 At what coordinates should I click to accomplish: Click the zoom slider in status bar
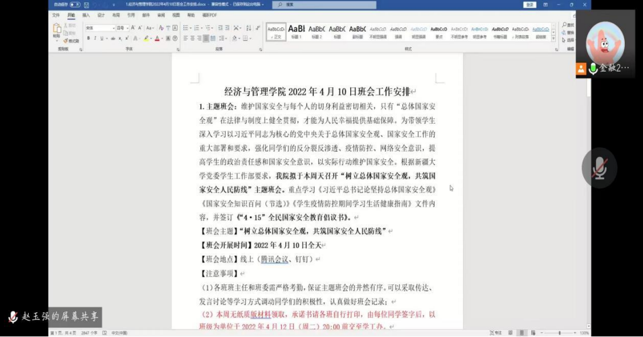(x=559, y=333)
